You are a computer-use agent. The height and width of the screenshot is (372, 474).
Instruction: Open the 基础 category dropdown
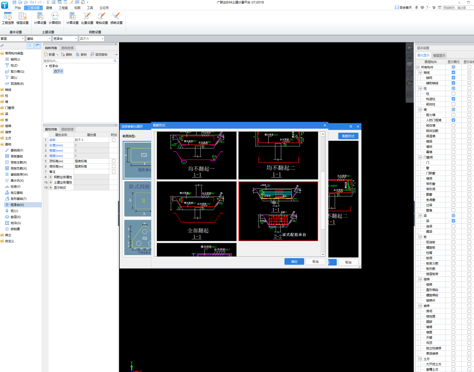click(39, 39)
